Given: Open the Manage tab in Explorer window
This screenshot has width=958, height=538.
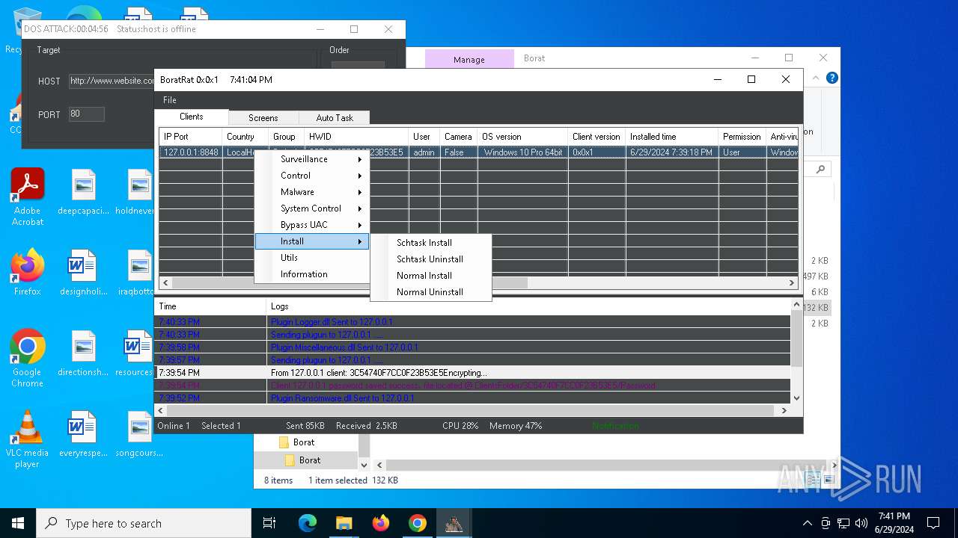Looking at the screenshot, I should (469, 60).
